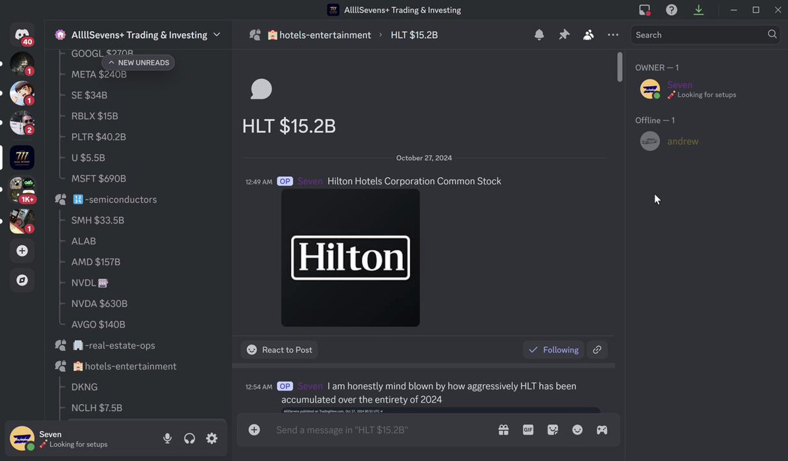Image resolution: width=788 pixels, height=461 pixels.
Task: Open Seven's user panel avatar at bottom
Action: pyautogui.click(x=22, y=439)
